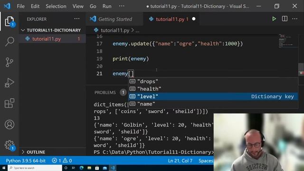Click Ln 21, Col 7 status entry
The height and width of the screenshot is (171, 304).
click(x=180, y=161)
